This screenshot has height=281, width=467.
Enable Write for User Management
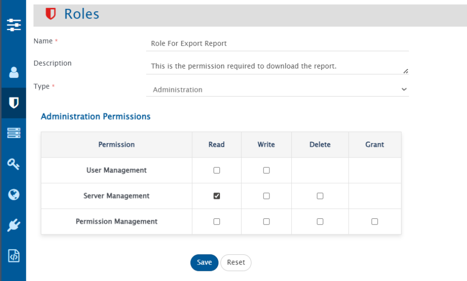267,170
